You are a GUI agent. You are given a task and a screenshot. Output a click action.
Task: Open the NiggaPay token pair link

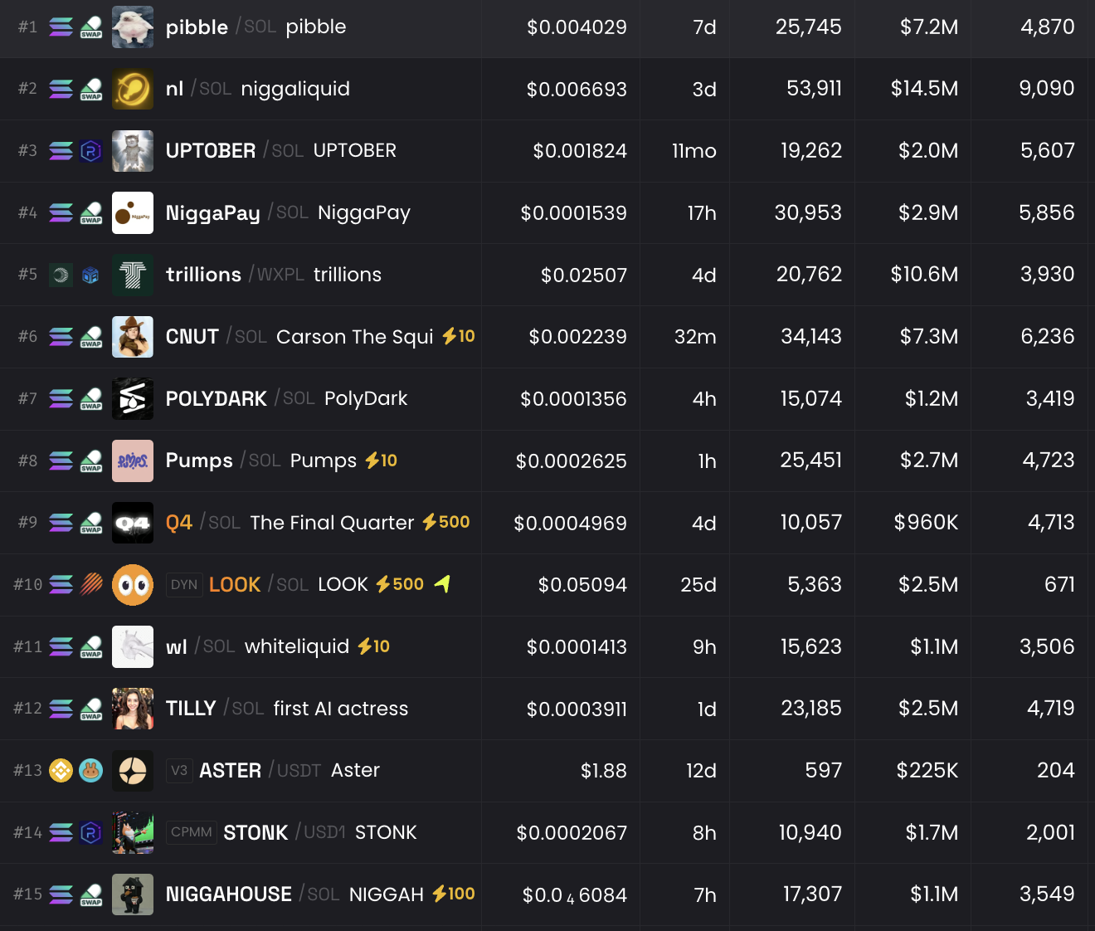212,212
